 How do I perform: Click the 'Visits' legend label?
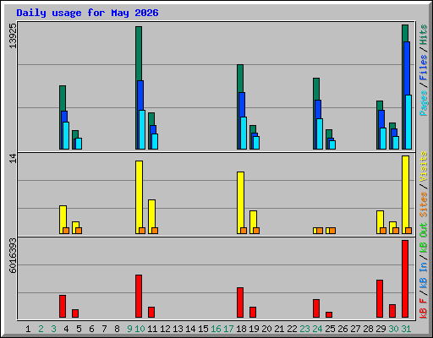tap(424, 166)
